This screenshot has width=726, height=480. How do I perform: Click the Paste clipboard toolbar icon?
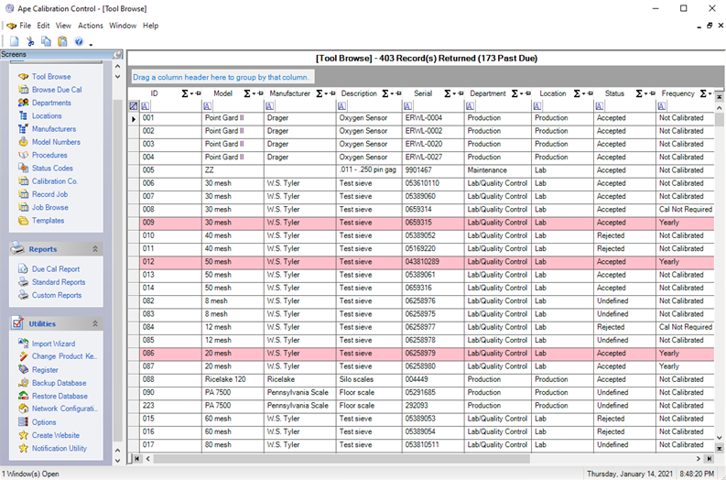pyautogui.click(x=62, y=42)
